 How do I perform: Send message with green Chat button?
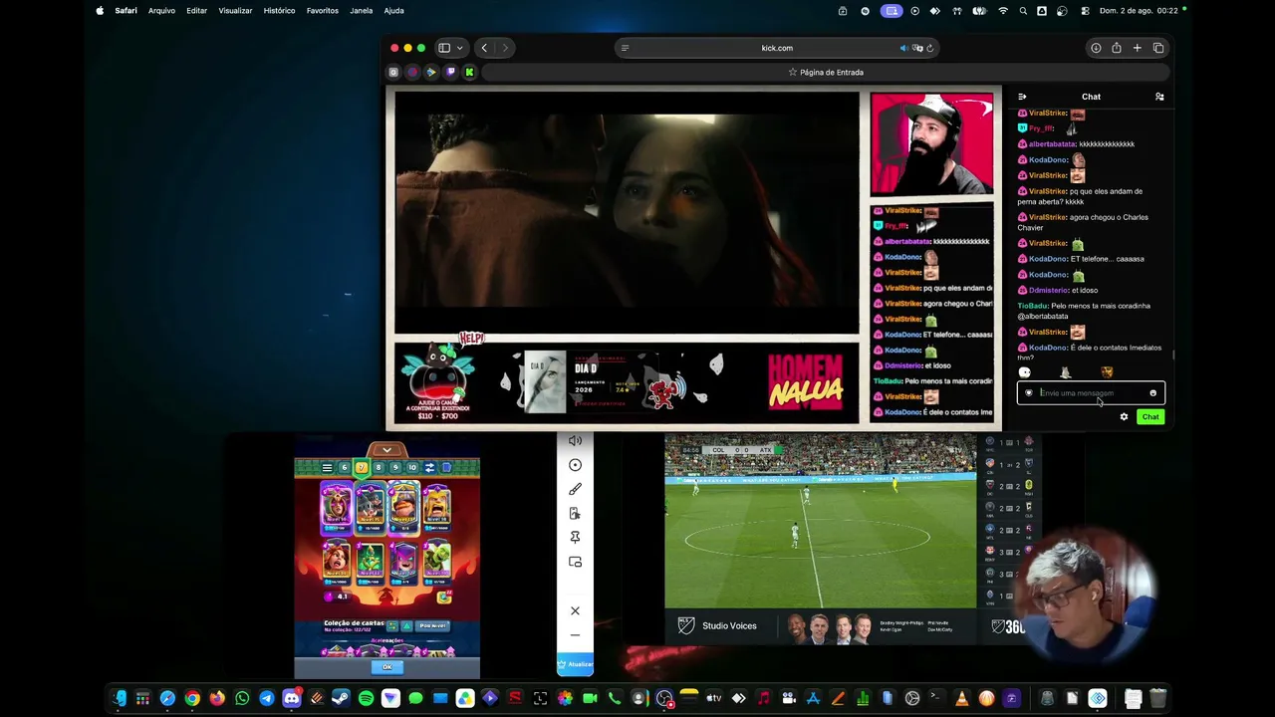pos(1150,417)
